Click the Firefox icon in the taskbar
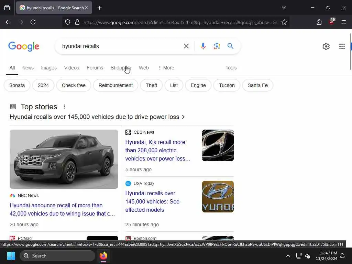 pyautogui.click(x=103, y=256)
